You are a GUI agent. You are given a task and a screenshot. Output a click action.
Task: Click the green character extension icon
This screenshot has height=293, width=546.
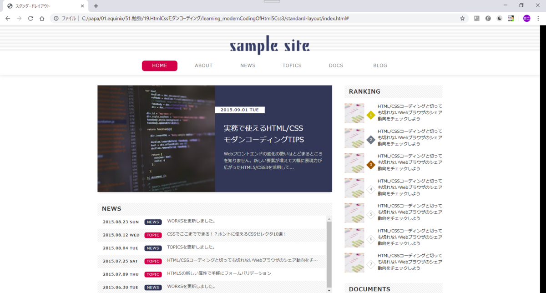[511, 18]
